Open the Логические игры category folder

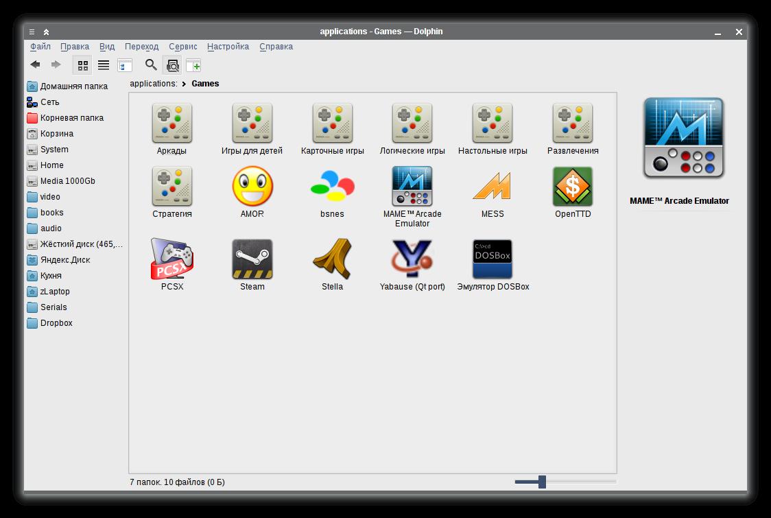click(412, 130)
